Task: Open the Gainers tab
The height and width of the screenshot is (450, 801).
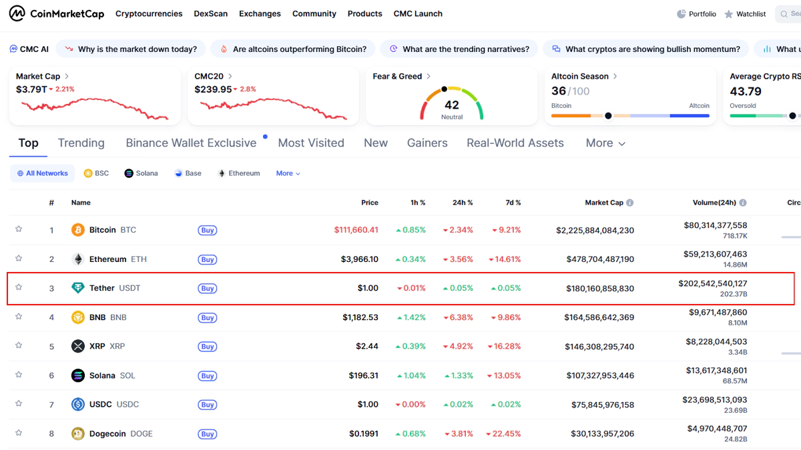Action: (427, 143)
